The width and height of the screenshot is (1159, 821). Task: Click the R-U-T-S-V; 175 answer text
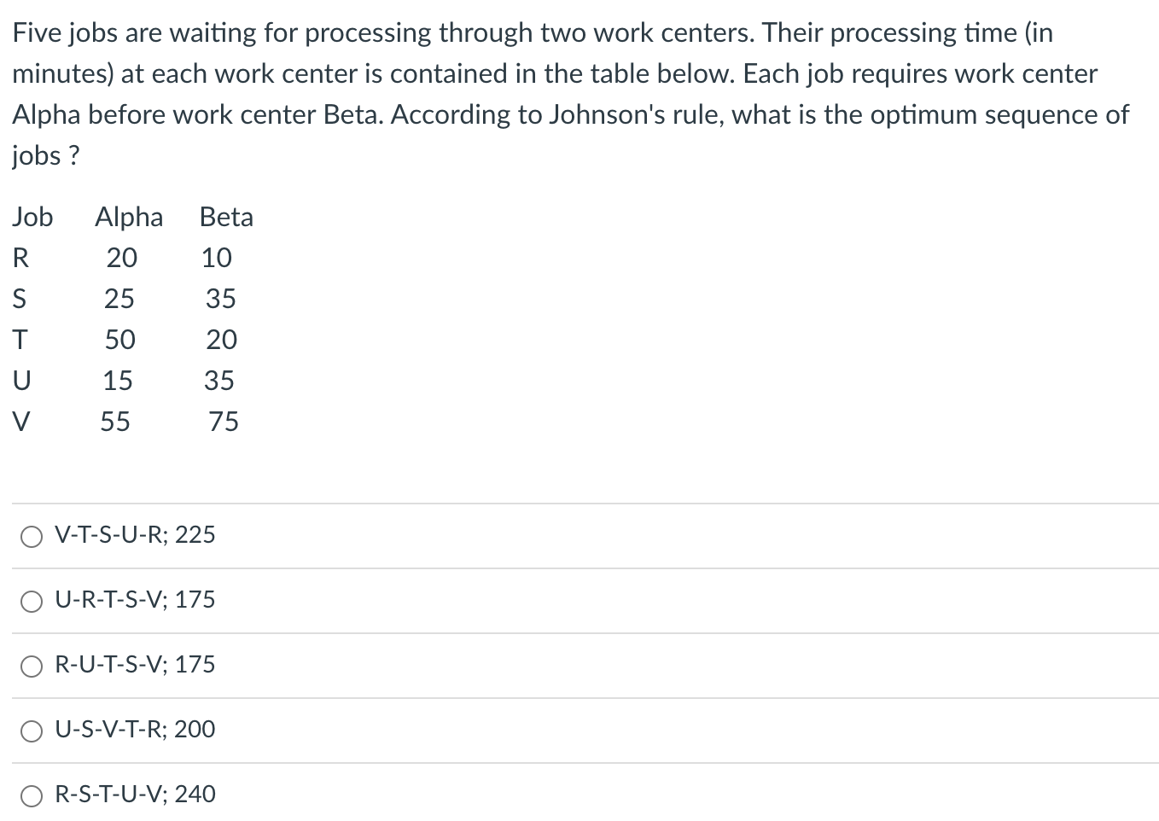pyautogui.click(x=133, y=665)
